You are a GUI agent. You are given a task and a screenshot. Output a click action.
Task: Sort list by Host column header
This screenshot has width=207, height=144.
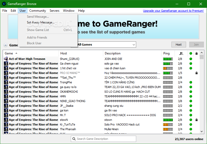coord(81,53)
